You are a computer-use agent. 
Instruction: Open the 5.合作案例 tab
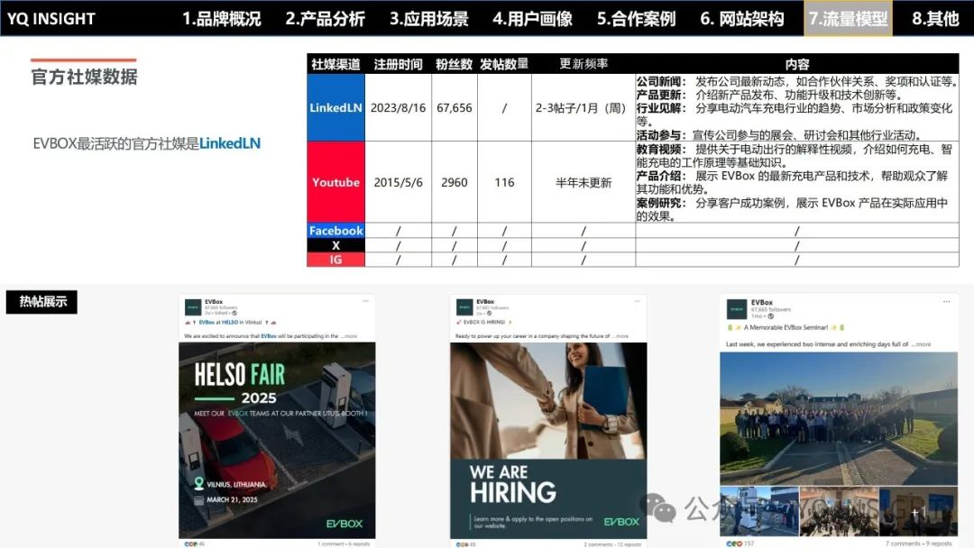(x=636, y=19)
